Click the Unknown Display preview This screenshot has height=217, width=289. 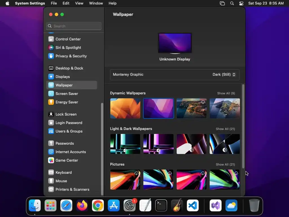tap(175, 43)
